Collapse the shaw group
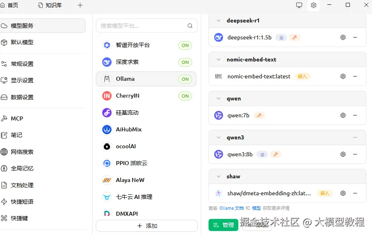 [x=219, y=176]
